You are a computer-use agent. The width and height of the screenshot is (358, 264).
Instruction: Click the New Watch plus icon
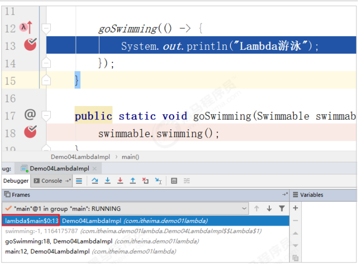click(295, 208)
